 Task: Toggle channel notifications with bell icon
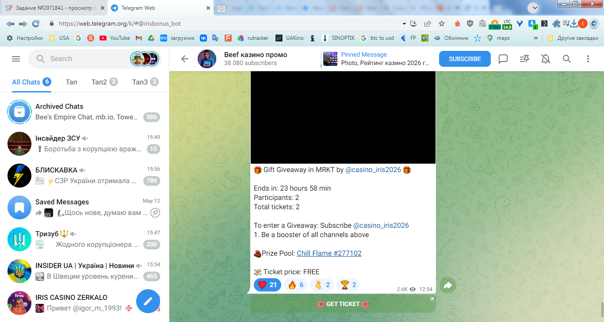546,59
